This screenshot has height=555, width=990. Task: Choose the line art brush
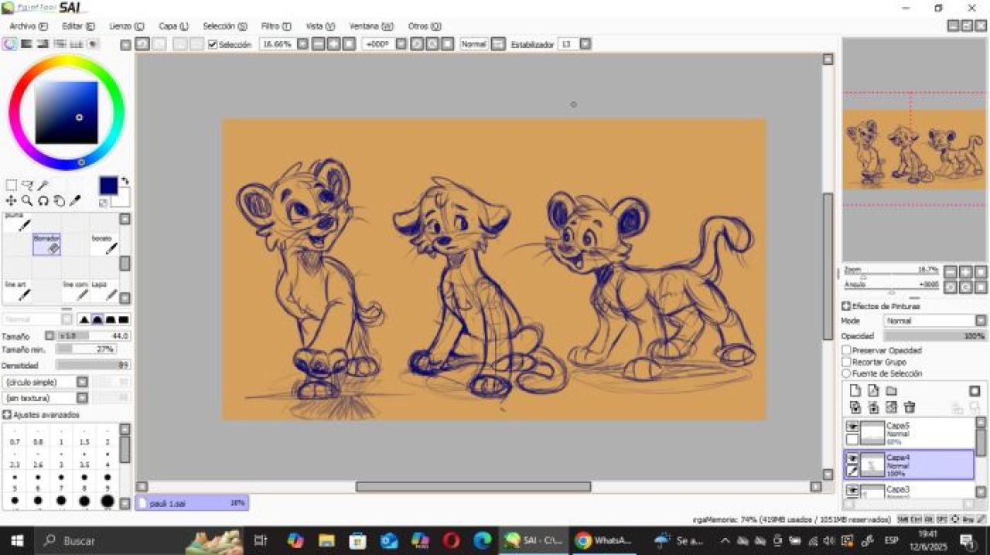tap(18, 290)
